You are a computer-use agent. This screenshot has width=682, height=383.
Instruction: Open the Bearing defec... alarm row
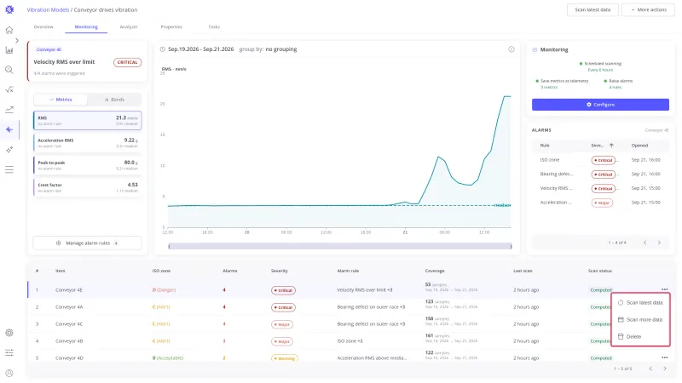(600, 174)
